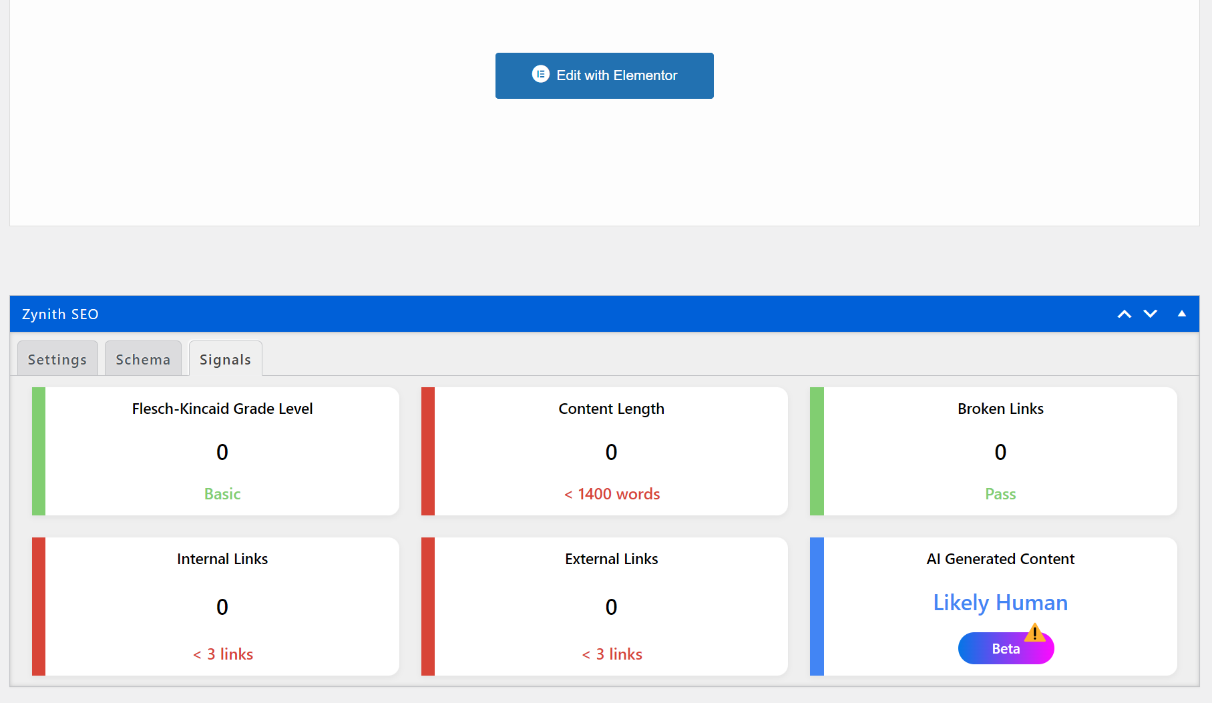This screenshot has width=1212, height=703.
Task: Click < 3 links under Internal Links
Action: 223,654
